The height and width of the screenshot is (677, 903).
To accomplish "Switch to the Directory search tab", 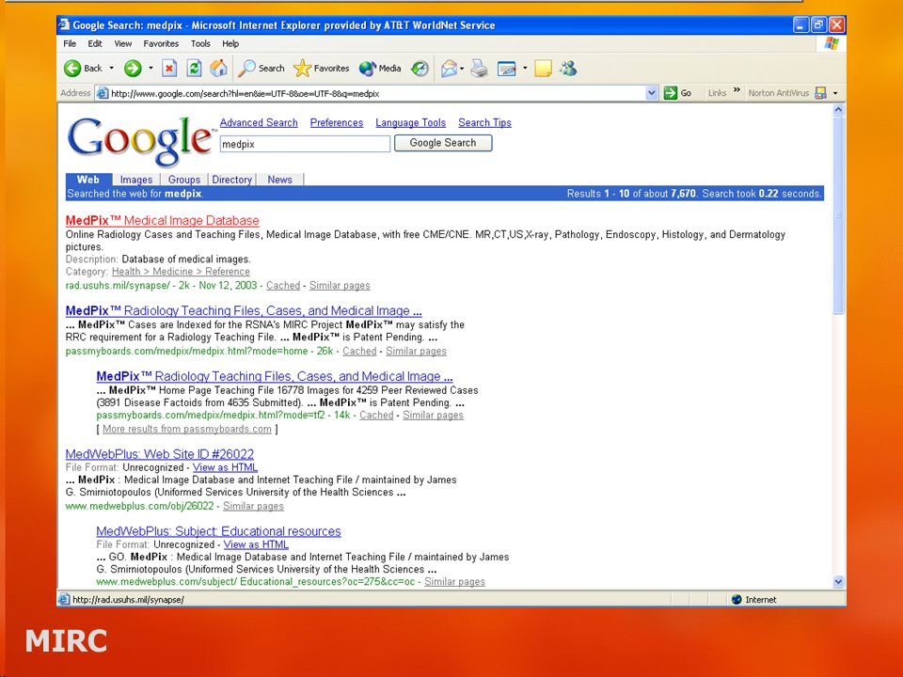I will 232,180.
